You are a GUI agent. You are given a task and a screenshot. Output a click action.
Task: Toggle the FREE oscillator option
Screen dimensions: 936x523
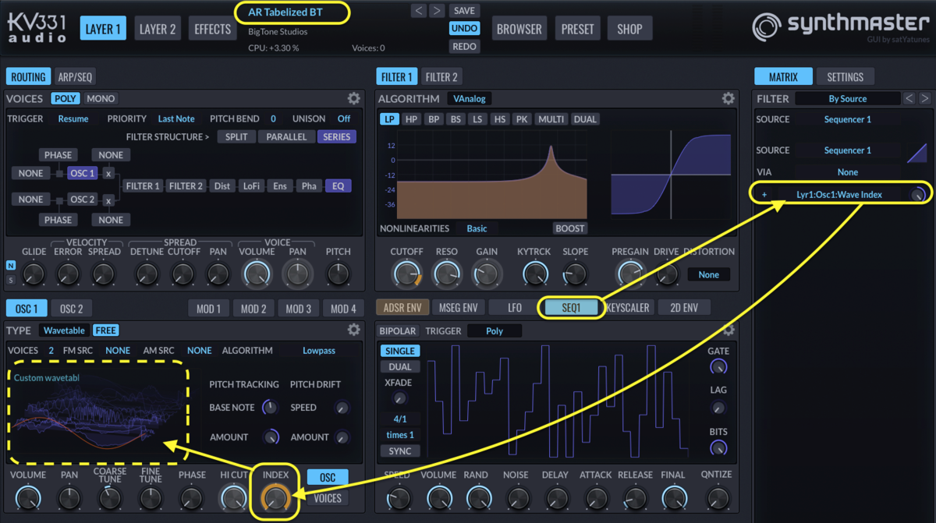point(105,330)
